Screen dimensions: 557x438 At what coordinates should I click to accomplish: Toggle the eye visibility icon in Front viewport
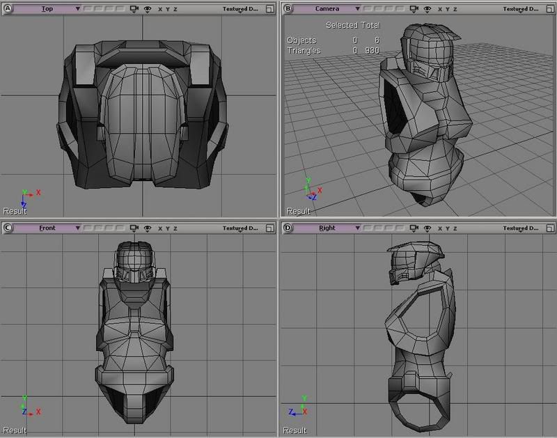[x=148, y=228]
